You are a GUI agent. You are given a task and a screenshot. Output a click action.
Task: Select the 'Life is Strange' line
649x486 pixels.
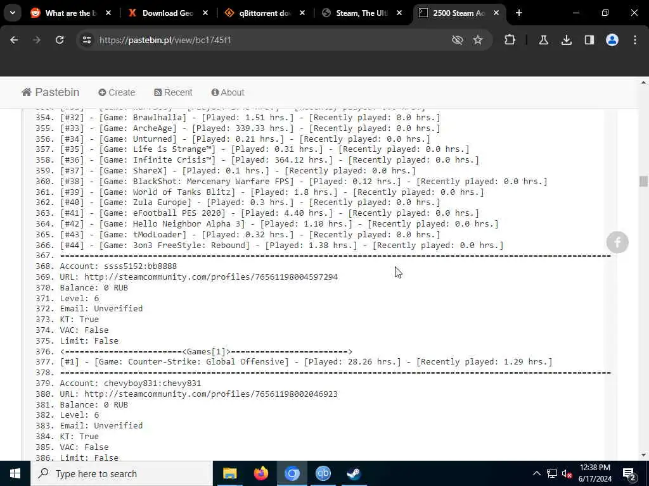(x=264, y=149)
